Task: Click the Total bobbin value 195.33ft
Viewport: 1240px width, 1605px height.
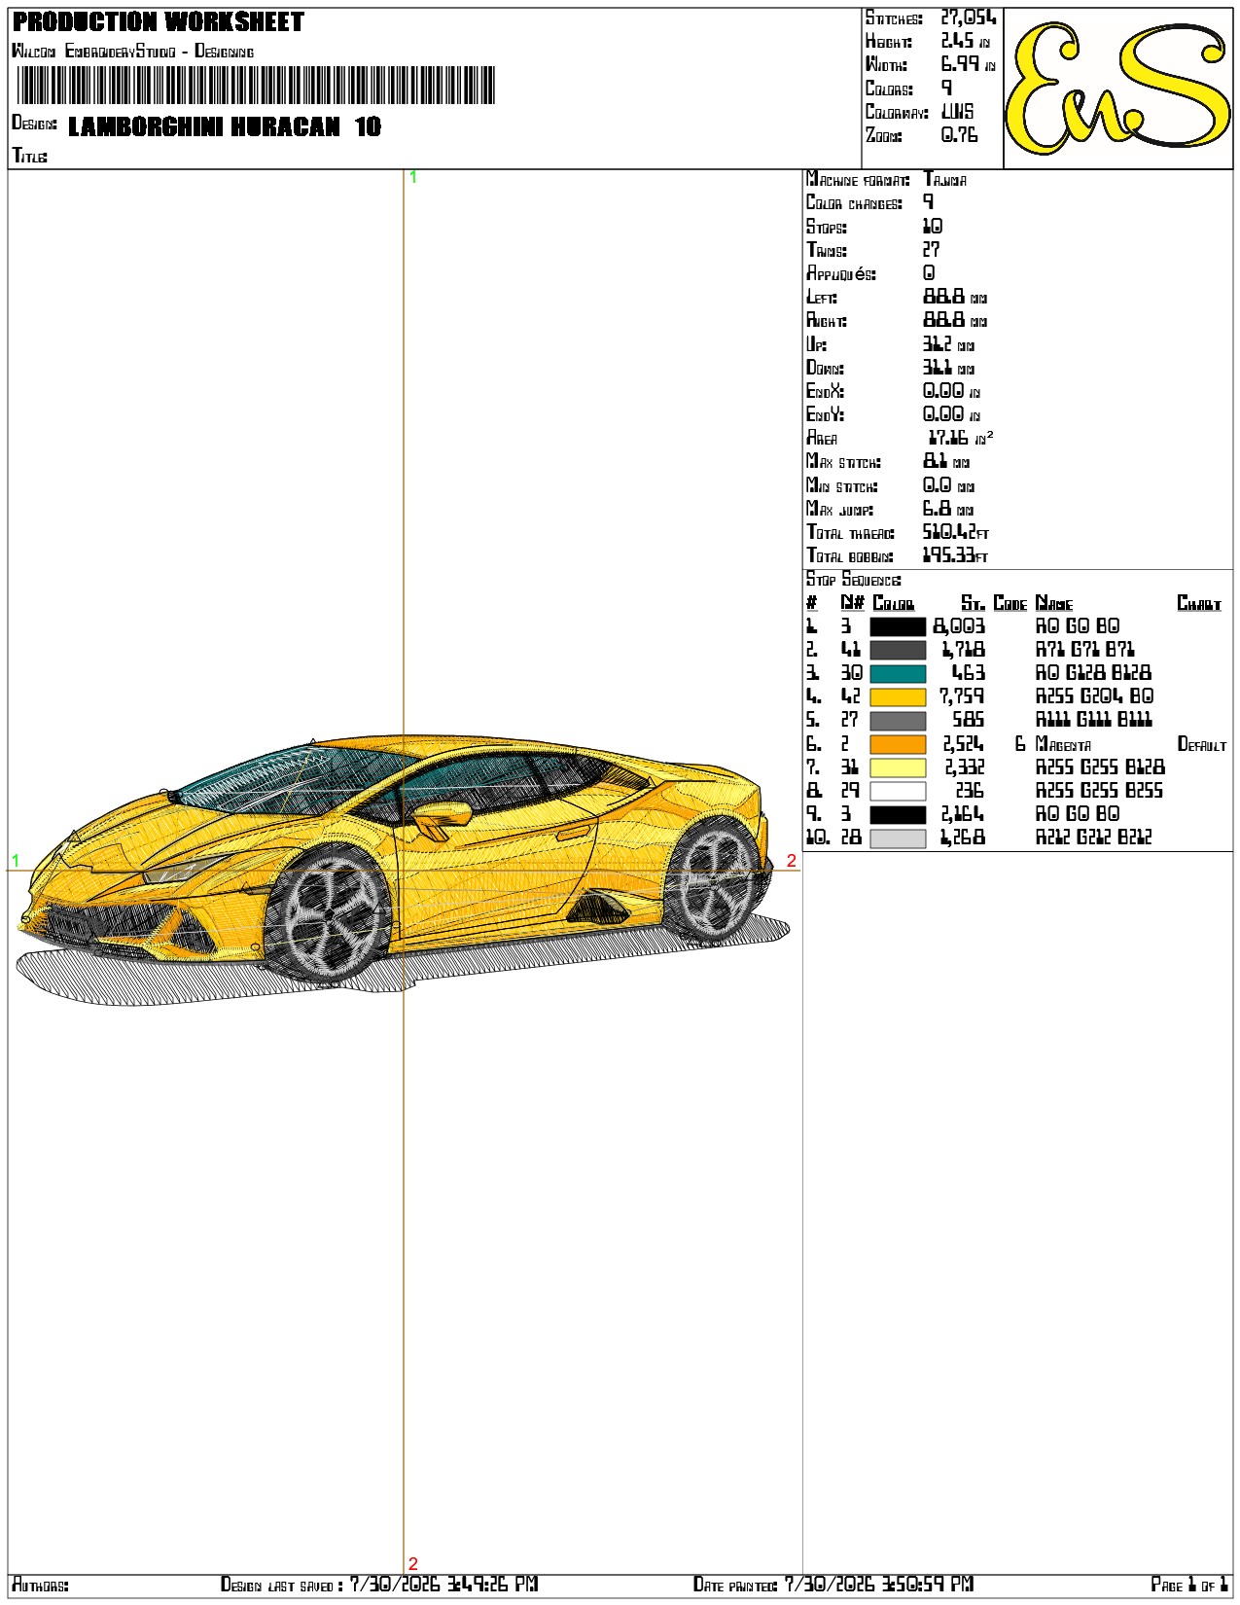Action: click(955, 555)
